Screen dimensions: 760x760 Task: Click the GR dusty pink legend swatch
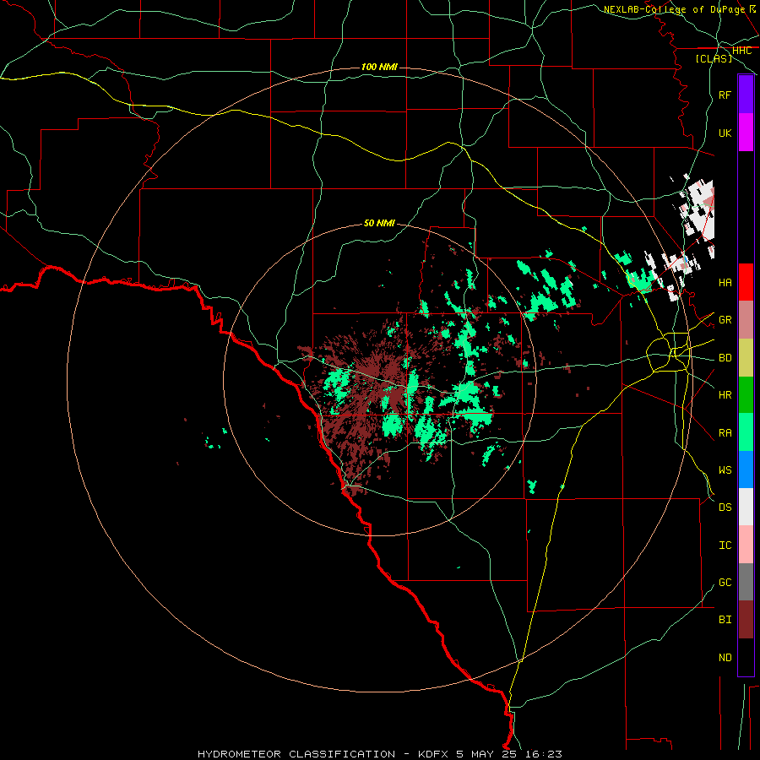[746, 320]
